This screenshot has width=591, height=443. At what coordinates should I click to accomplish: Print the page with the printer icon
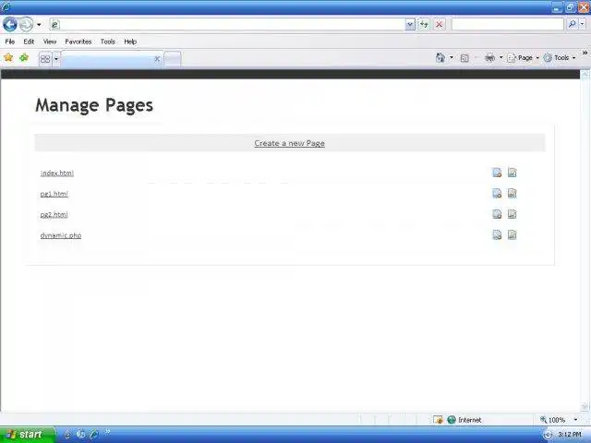click(489, 57)
